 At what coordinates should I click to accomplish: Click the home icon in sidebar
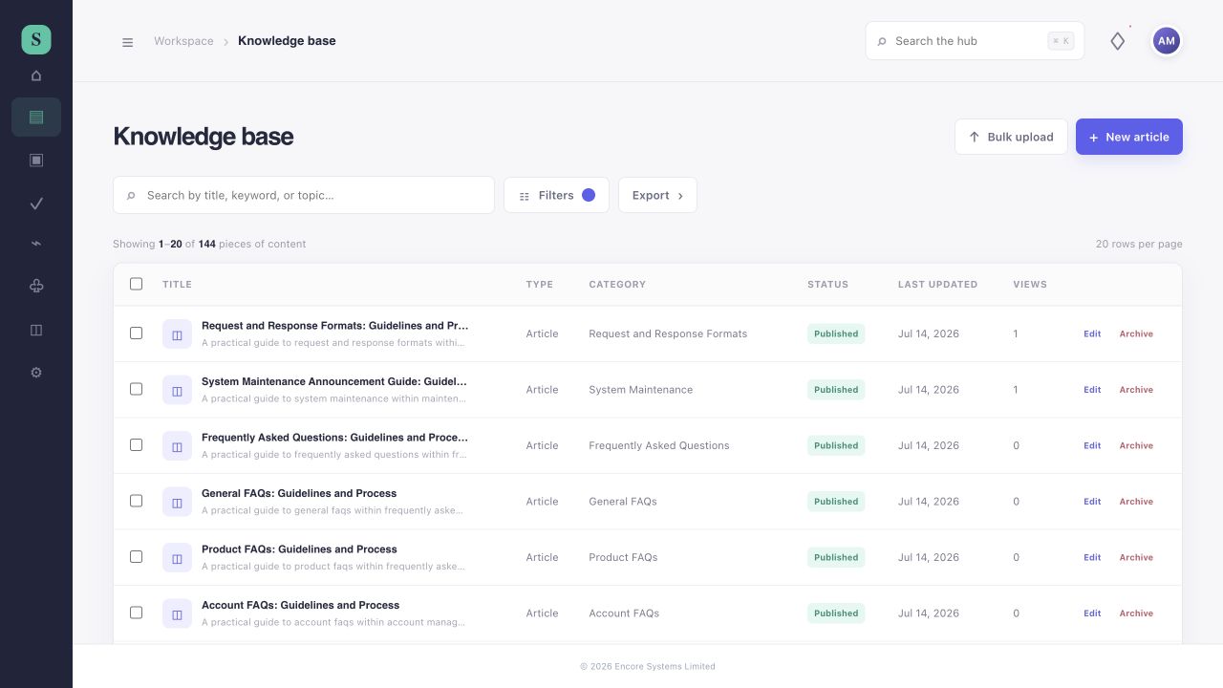36,75
